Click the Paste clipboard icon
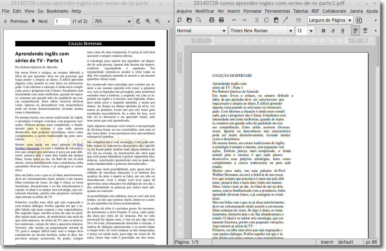This screenshot has height=251, width=386. [x=276, y=20]
